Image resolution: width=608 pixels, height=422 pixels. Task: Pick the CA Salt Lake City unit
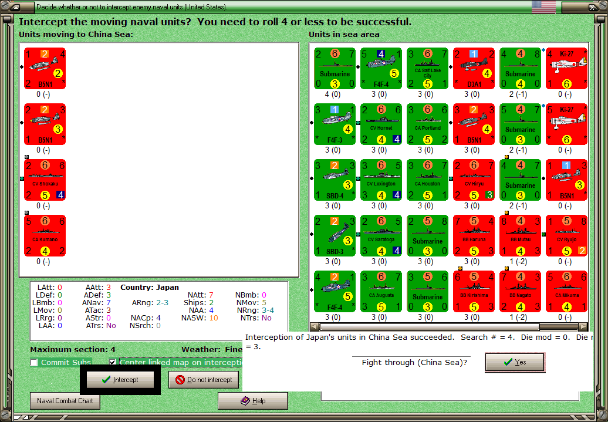(428, 69)
